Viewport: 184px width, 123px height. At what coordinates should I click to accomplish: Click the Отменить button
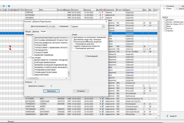[x=81, y=91]
